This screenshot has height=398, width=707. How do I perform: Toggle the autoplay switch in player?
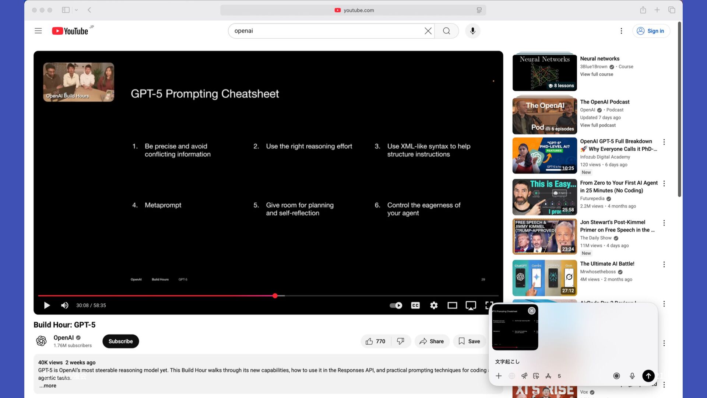tap(396, 305)
